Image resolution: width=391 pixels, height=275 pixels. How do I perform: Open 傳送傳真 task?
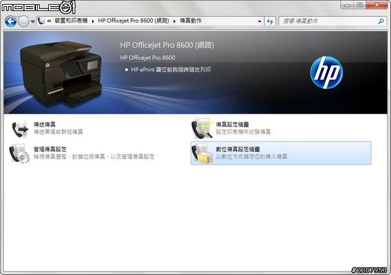pos(45,124)
